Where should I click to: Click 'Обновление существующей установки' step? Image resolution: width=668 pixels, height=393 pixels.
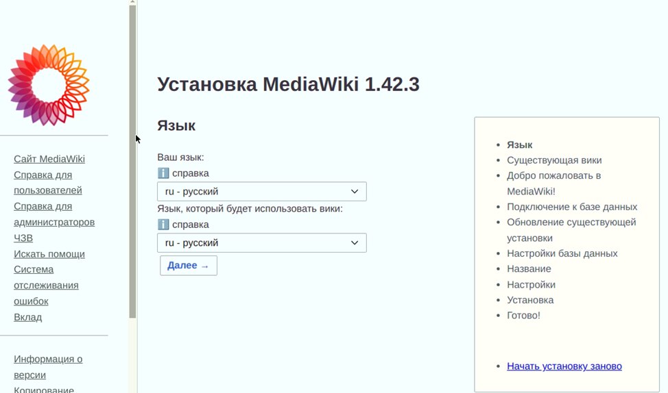(571, 229)
